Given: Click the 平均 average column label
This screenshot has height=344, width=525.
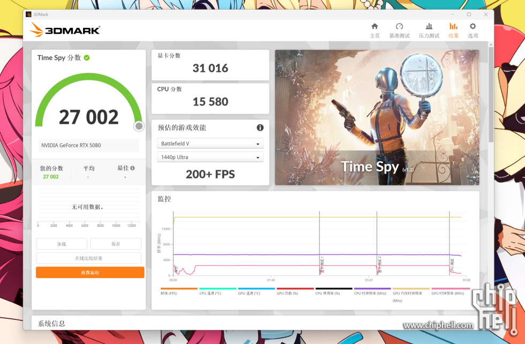Looking at the screenshot, I should [89, 168].
